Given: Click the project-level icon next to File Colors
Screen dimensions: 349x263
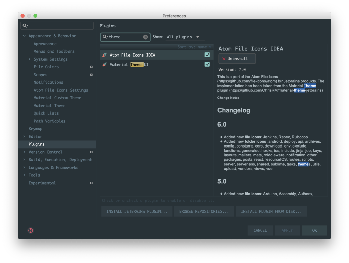Looking at the screenshot, I should 91,67.
